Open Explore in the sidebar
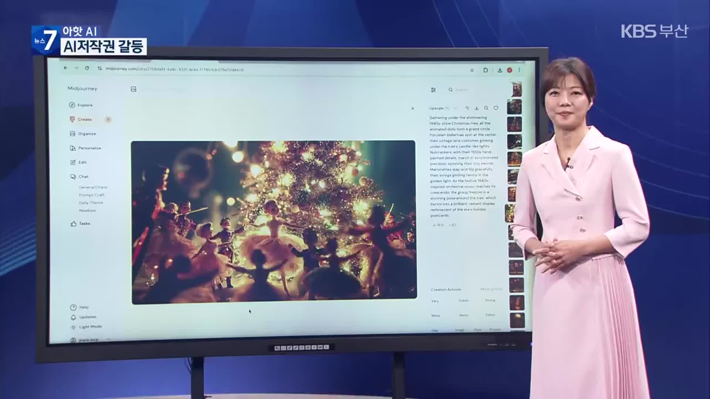Viewport: 710px width, 399px height. (x=81, y=105)
